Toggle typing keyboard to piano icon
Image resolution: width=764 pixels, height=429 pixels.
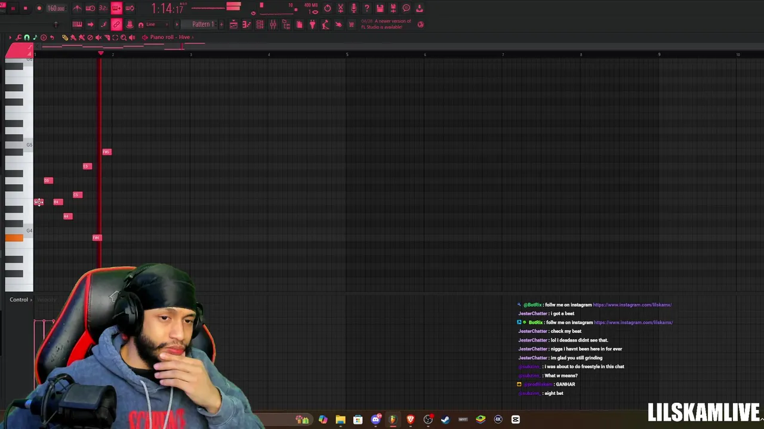tap(77, 24)
